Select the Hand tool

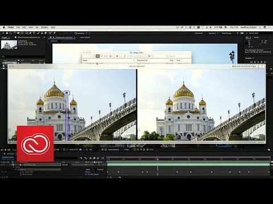[7, 33]
